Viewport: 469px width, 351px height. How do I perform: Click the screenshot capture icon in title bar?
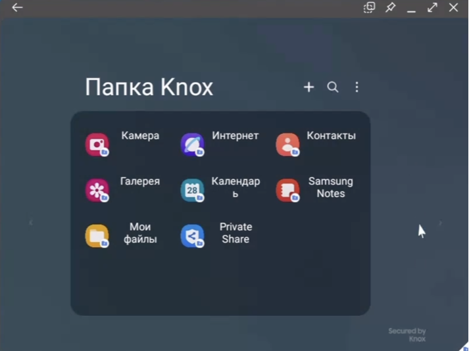click(x=370, y=7)
